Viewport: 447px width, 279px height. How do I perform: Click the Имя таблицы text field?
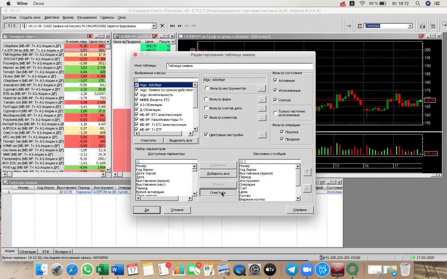pyautogui.click(x=239, y=66)
